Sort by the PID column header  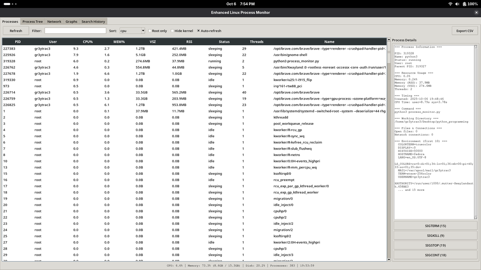pos(18,42)
